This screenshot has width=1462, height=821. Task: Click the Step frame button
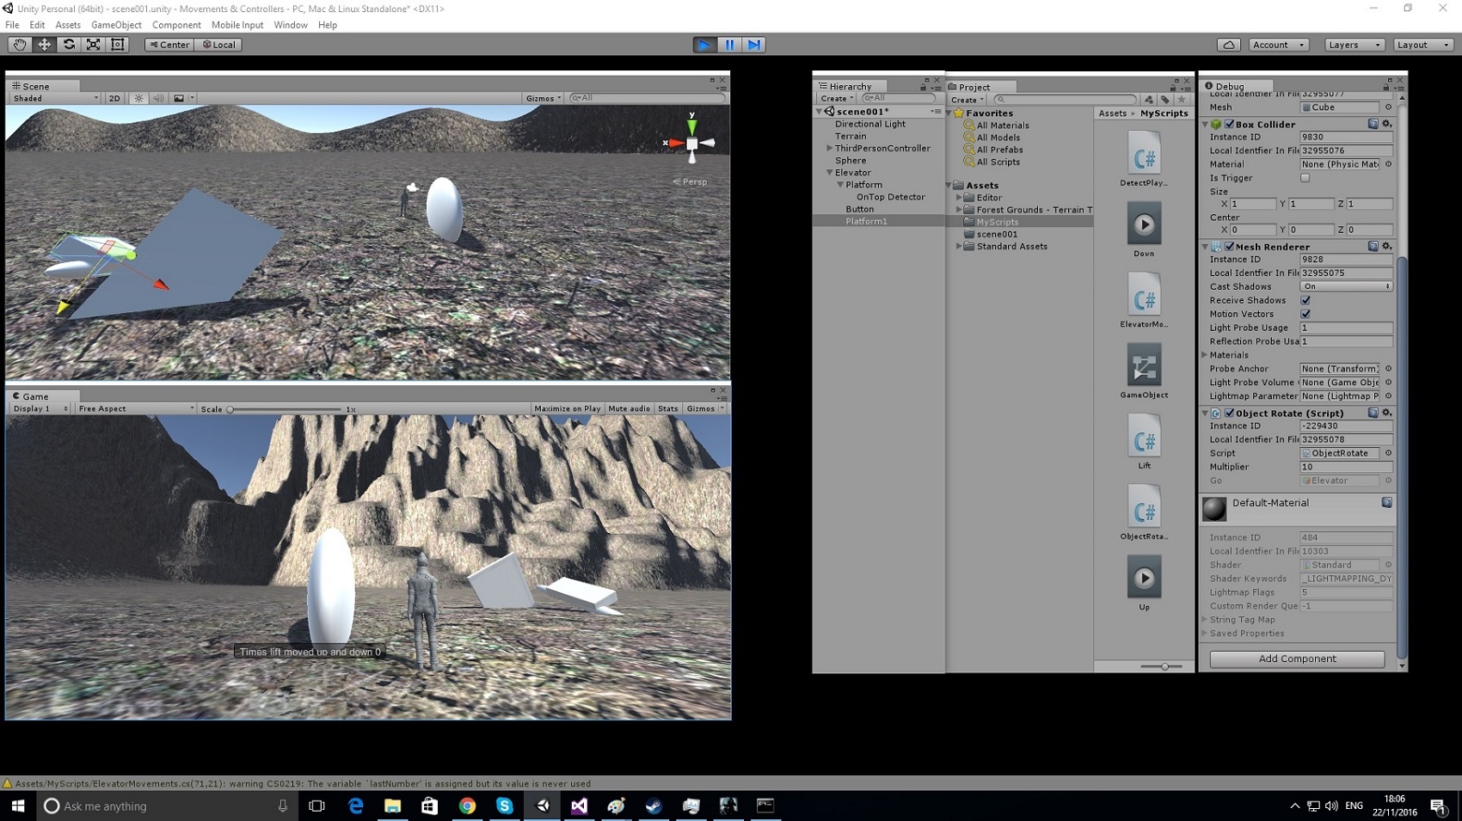(754, 45)
